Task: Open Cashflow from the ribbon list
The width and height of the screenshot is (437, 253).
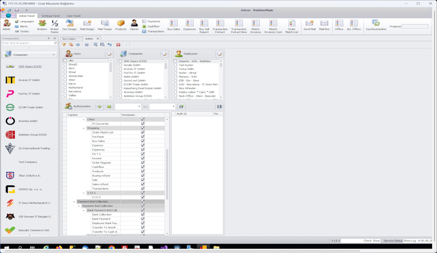Action: click(151, 26)
